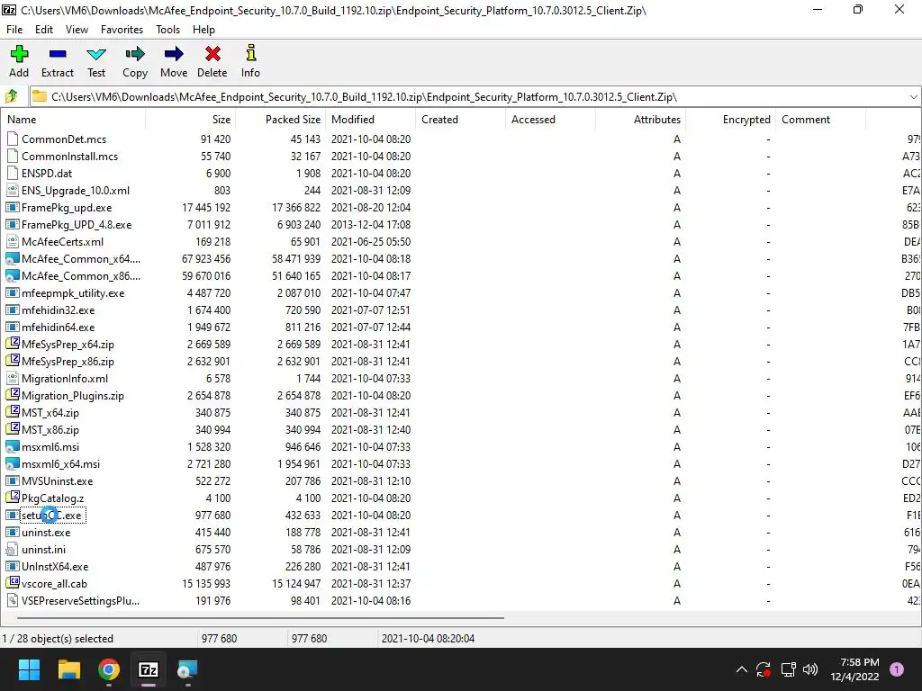922x691 pixels.
Task: Open the volume control in tray
Action: pos(810,669)
